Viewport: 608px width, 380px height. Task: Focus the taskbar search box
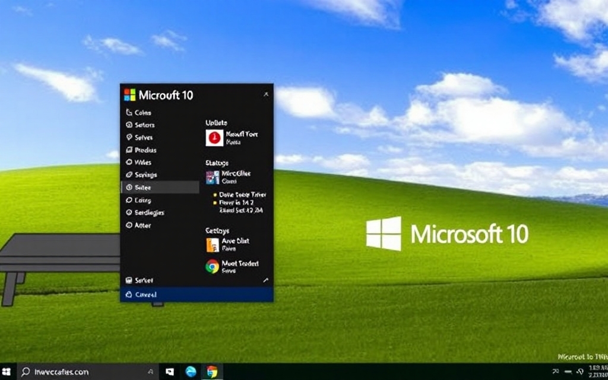pos(88,372)
